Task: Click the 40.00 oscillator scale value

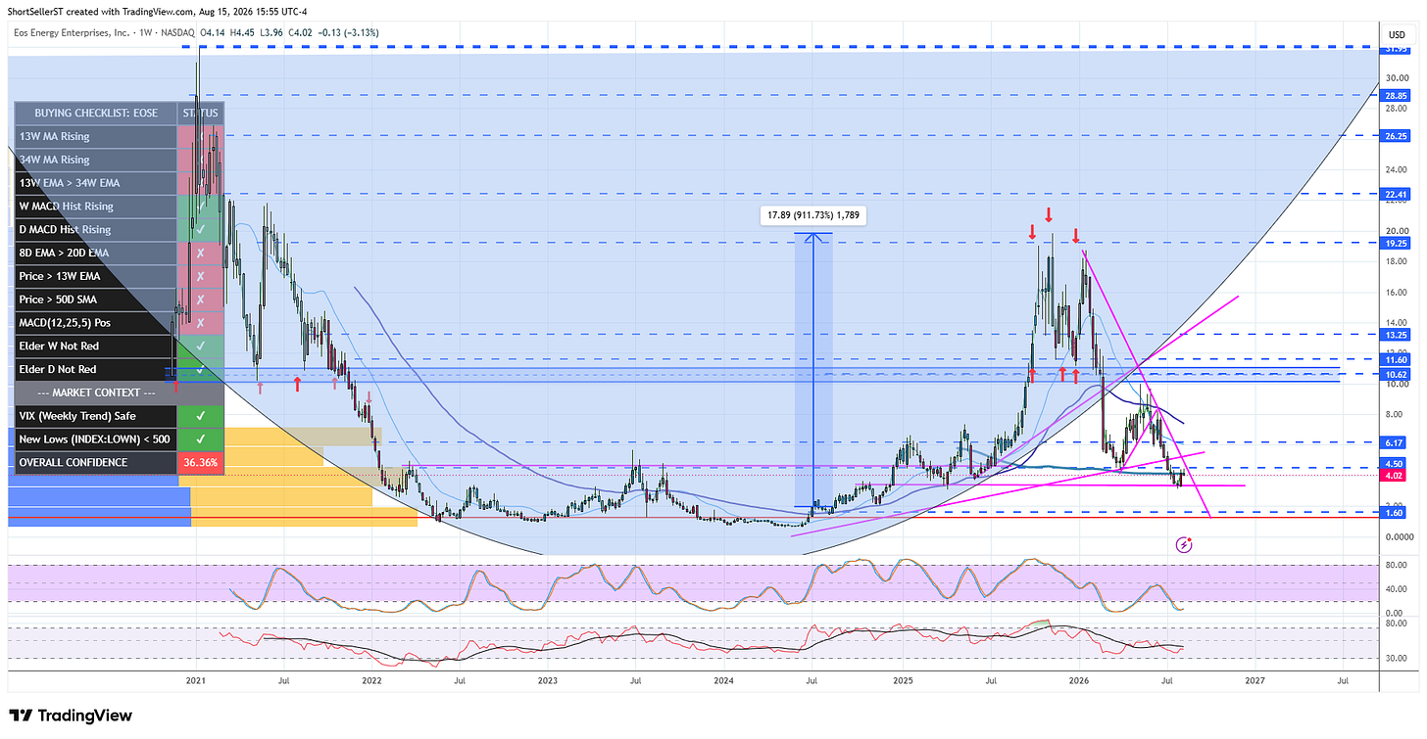Action: 1396,588
